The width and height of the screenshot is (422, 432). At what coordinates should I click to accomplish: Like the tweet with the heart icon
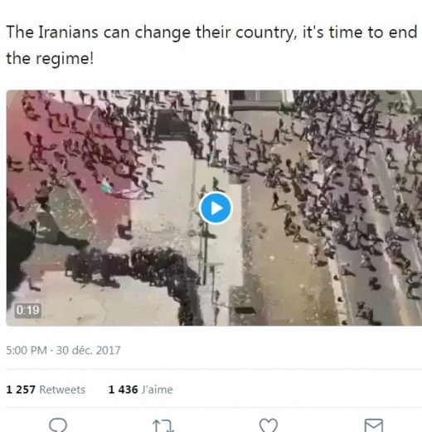[x=269, y=425]
